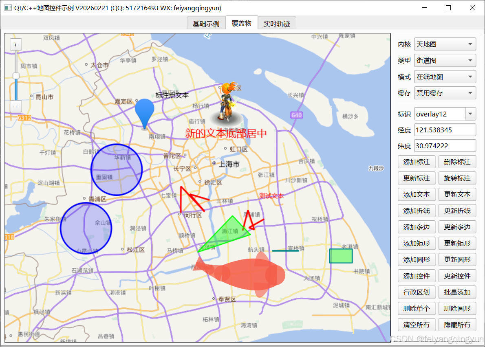The image size is (485, 347).
Task: Click the teal line near 宣桥镇
Action: (285, 251)
